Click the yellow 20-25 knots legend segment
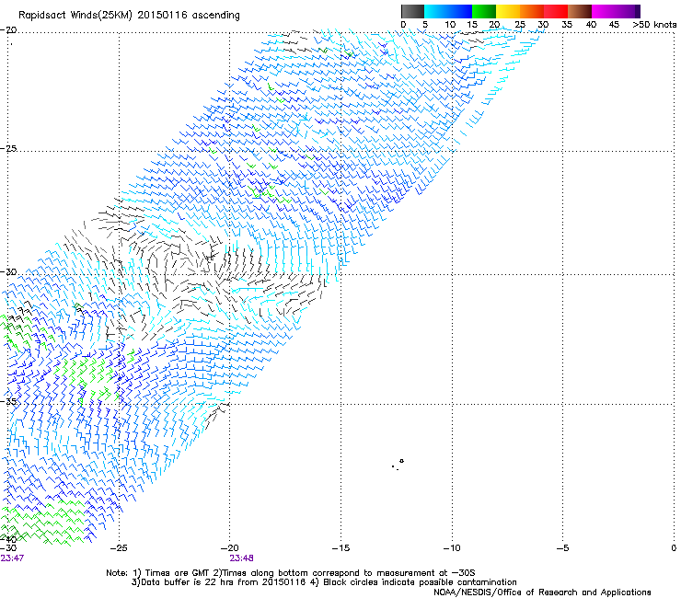 tap(508, 11)
